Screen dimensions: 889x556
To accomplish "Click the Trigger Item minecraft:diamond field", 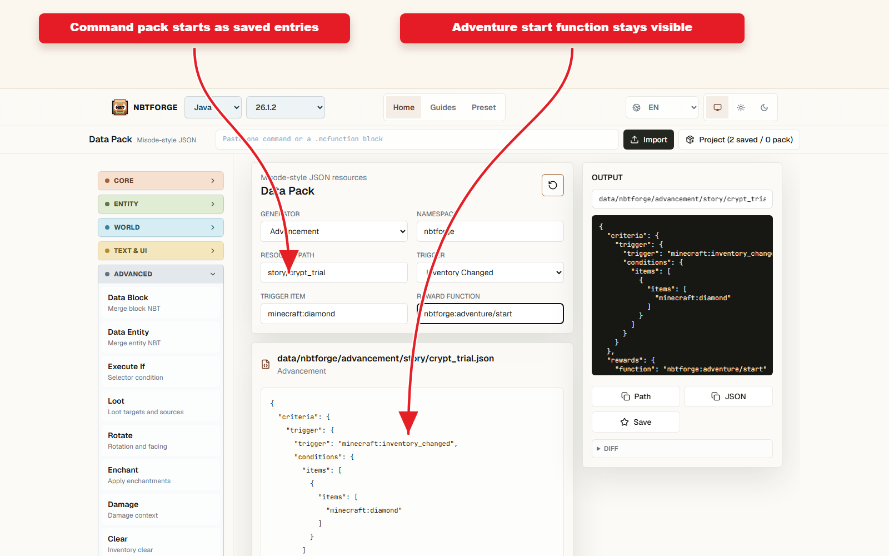I will point(334,314).
